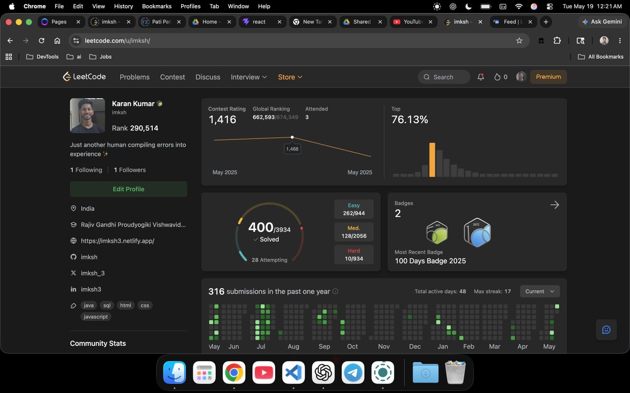Click site info icon in address bar
The height and width of the screenshot is (393, 630).
pos(76,40)
